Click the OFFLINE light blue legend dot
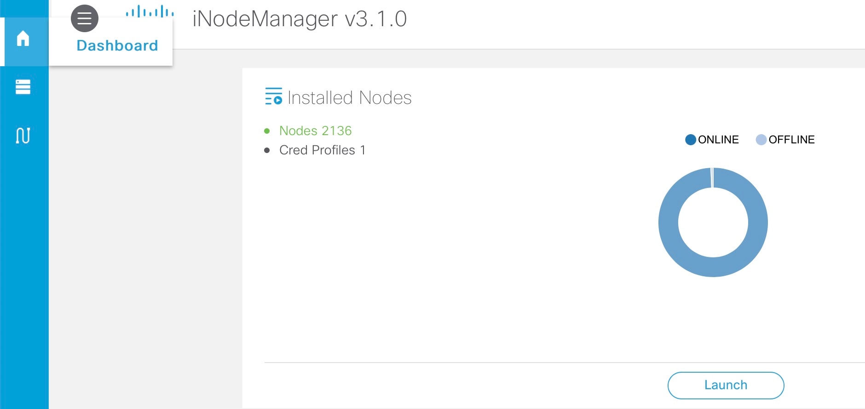 761,140
